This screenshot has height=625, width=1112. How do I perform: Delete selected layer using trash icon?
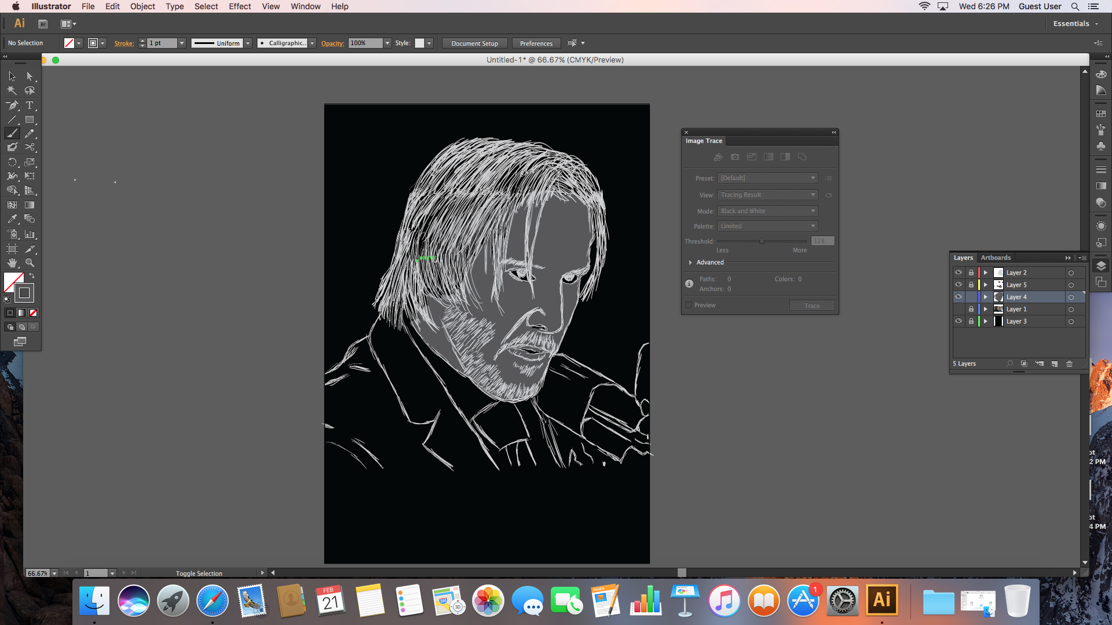coord(1070,365)
